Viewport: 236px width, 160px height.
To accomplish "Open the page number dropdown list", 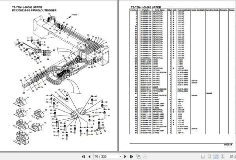I will (x=120, y=157).
